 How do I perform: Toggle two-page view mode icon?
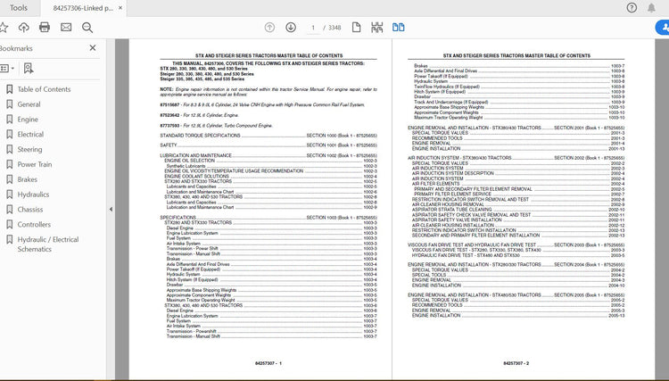click(x=399, y=28)
